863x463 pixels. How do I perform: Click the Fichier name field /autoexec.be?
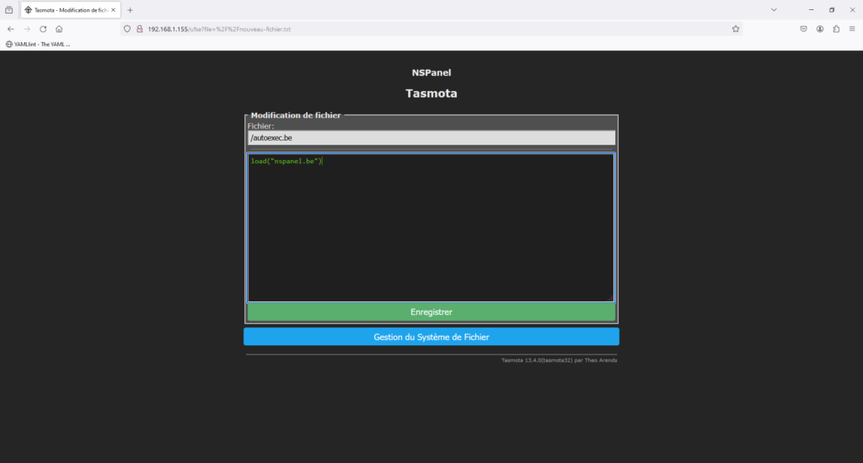click(x=431, y=138)
